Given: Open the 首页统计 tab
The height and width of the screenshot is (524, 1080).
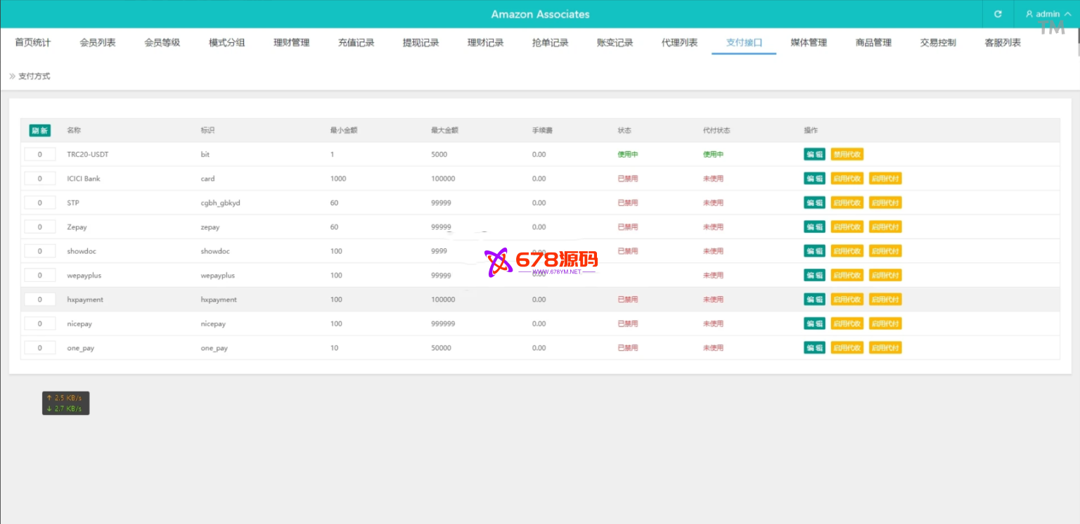Looking at the screenshot, I should pos(32,43).
